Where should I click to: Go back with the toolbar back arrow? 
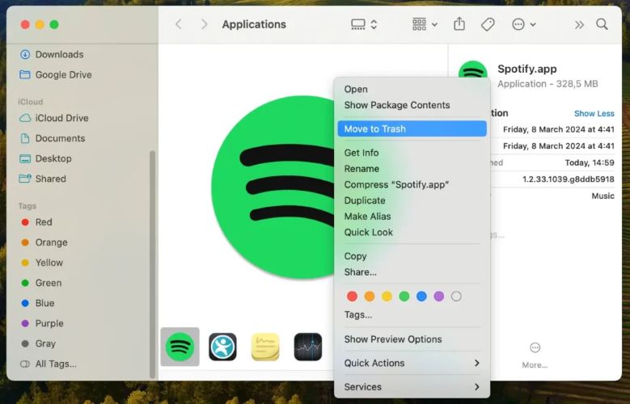point(179,24)
